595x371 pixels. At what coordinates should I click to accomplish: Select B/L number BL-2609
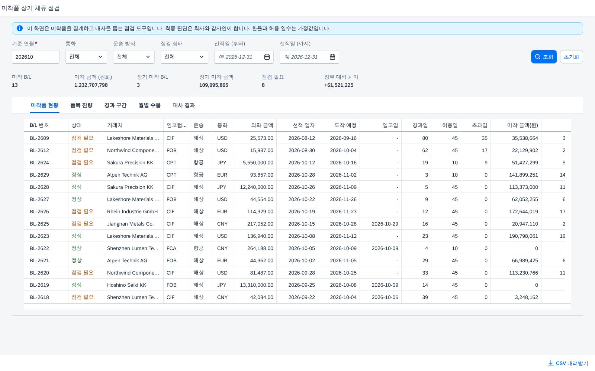coord(39,138)
